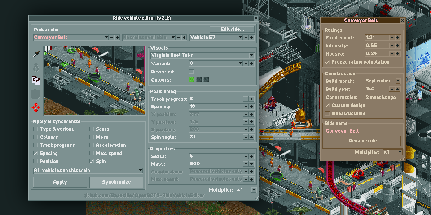Pick the third dark colour swatch
Image resolution: width=431 pixels, height=215 pixels.
207,80
